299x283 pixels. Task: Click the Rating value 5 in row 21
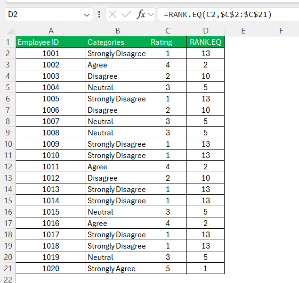point(168,268)
